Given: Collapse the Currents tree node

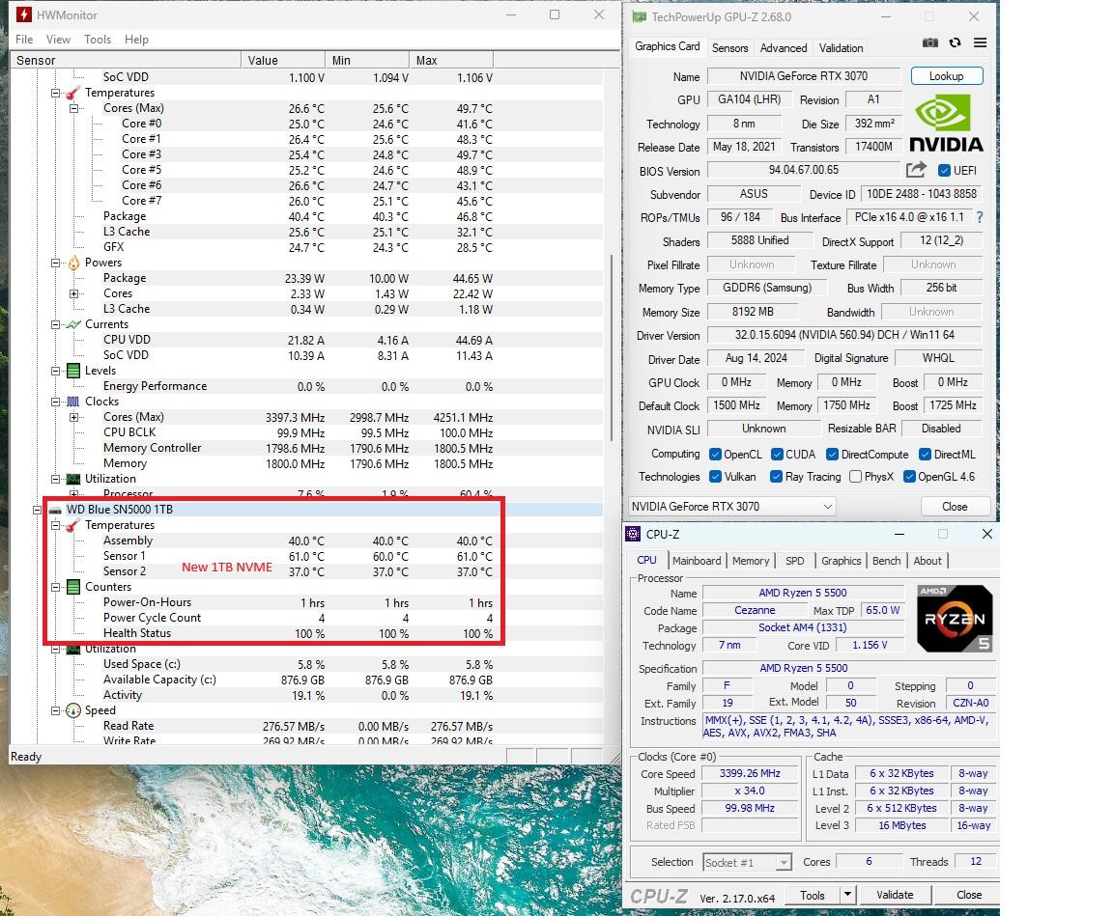Looking at the screenshot, I should 55,324.
